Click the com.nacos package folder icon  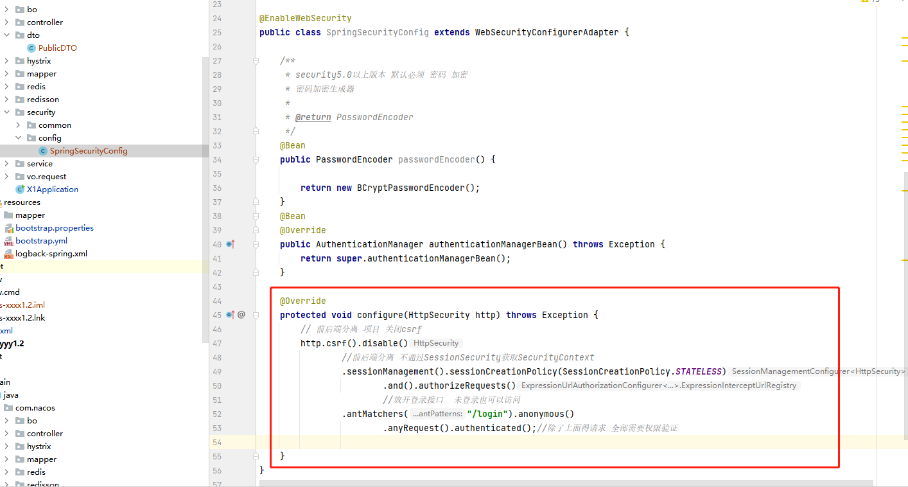coord(9,408)
